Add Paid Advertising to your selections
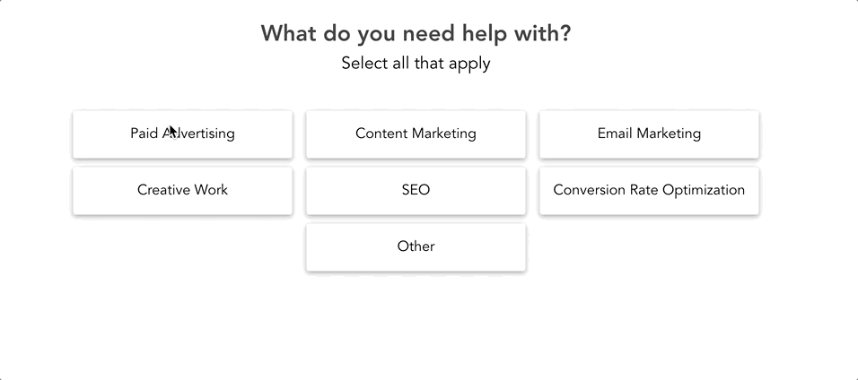 click(182, 134)
